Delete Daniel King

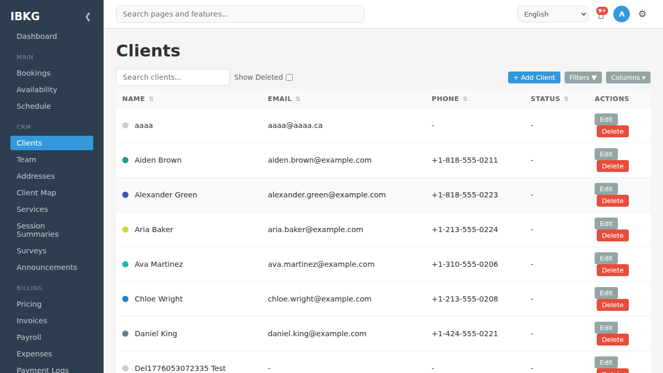point(613,340)
